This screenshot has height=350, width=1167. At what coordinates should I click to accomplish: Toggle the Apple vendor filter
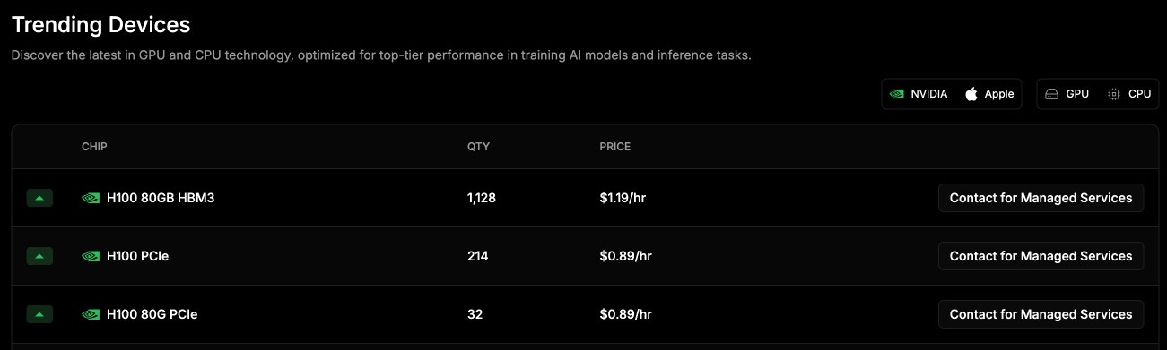tap(990, 94)
